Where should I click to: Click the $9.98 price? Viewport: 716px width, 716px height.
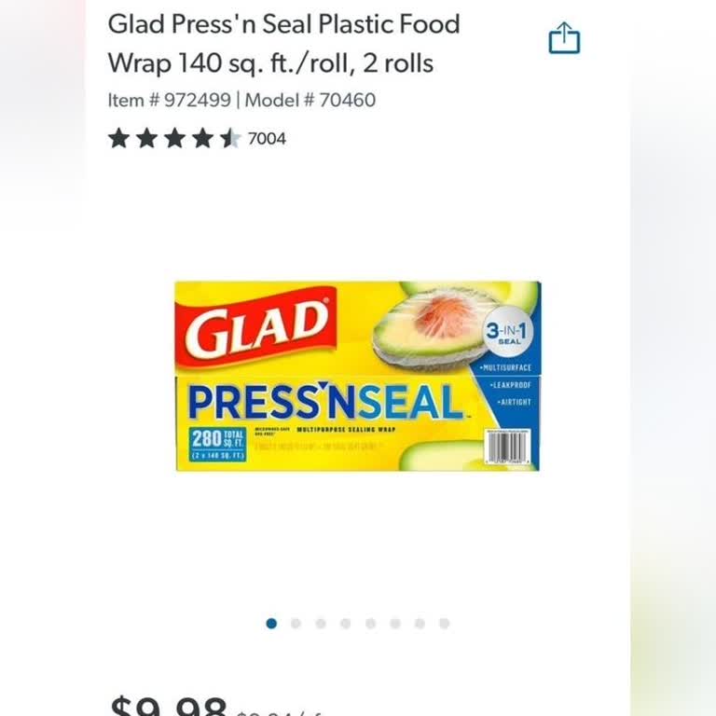click(x=169, y=705)
